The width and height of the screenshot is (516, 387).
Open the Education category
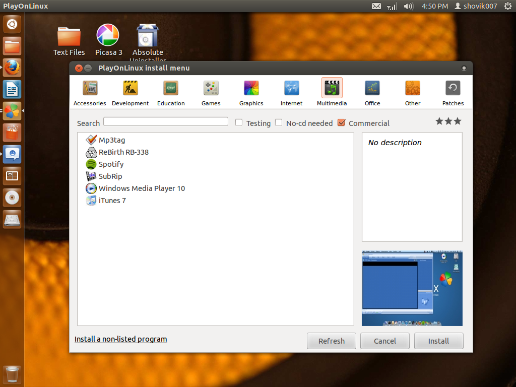tap(170, 92)
